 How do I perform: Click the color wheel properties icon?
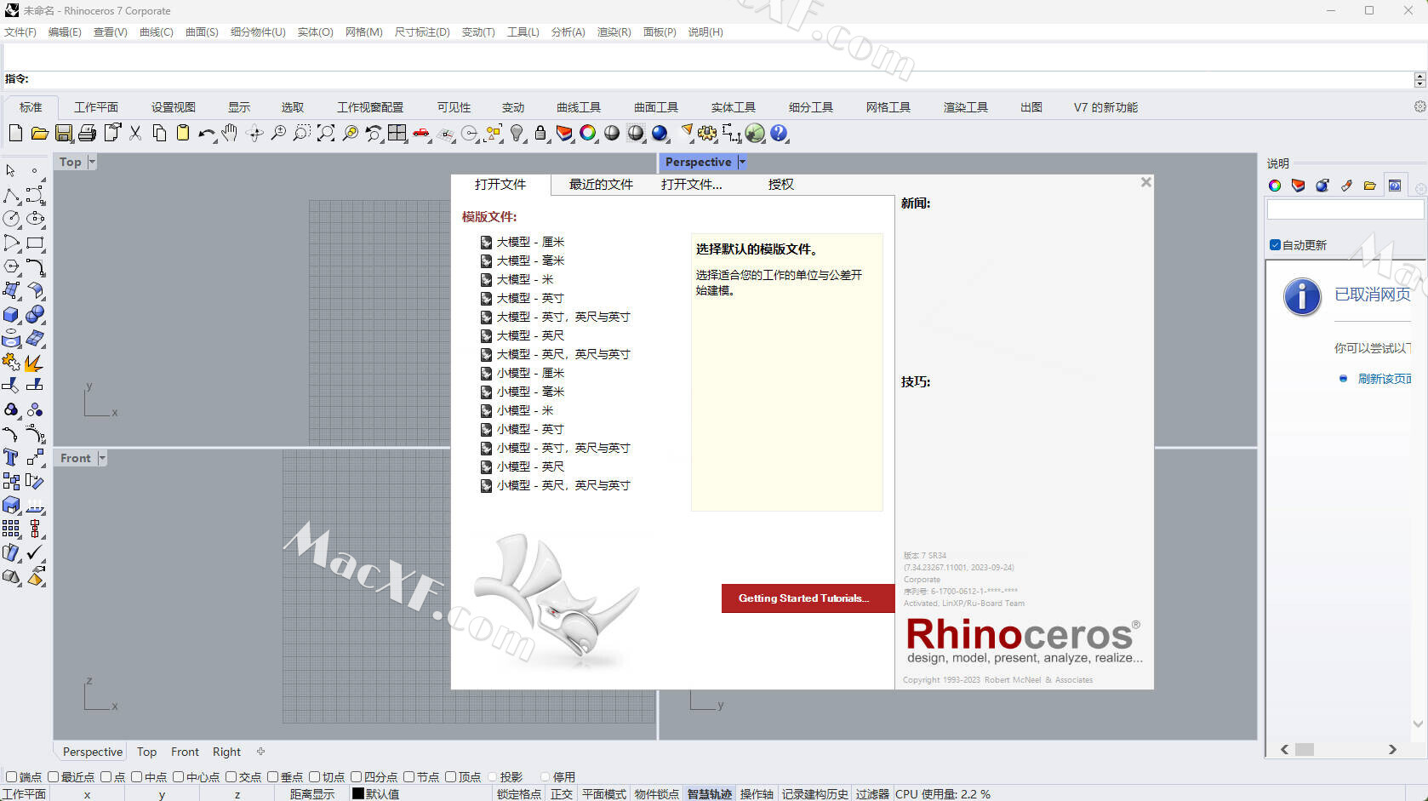pos(588,133)
